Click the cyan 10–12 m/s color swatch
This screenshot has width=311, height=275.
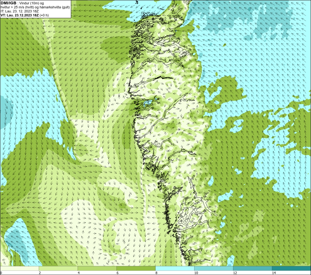(x=214, y=268)
